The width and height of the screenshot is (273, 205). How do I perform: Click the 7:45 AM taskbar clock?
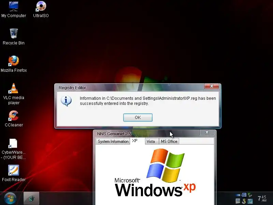262,199
